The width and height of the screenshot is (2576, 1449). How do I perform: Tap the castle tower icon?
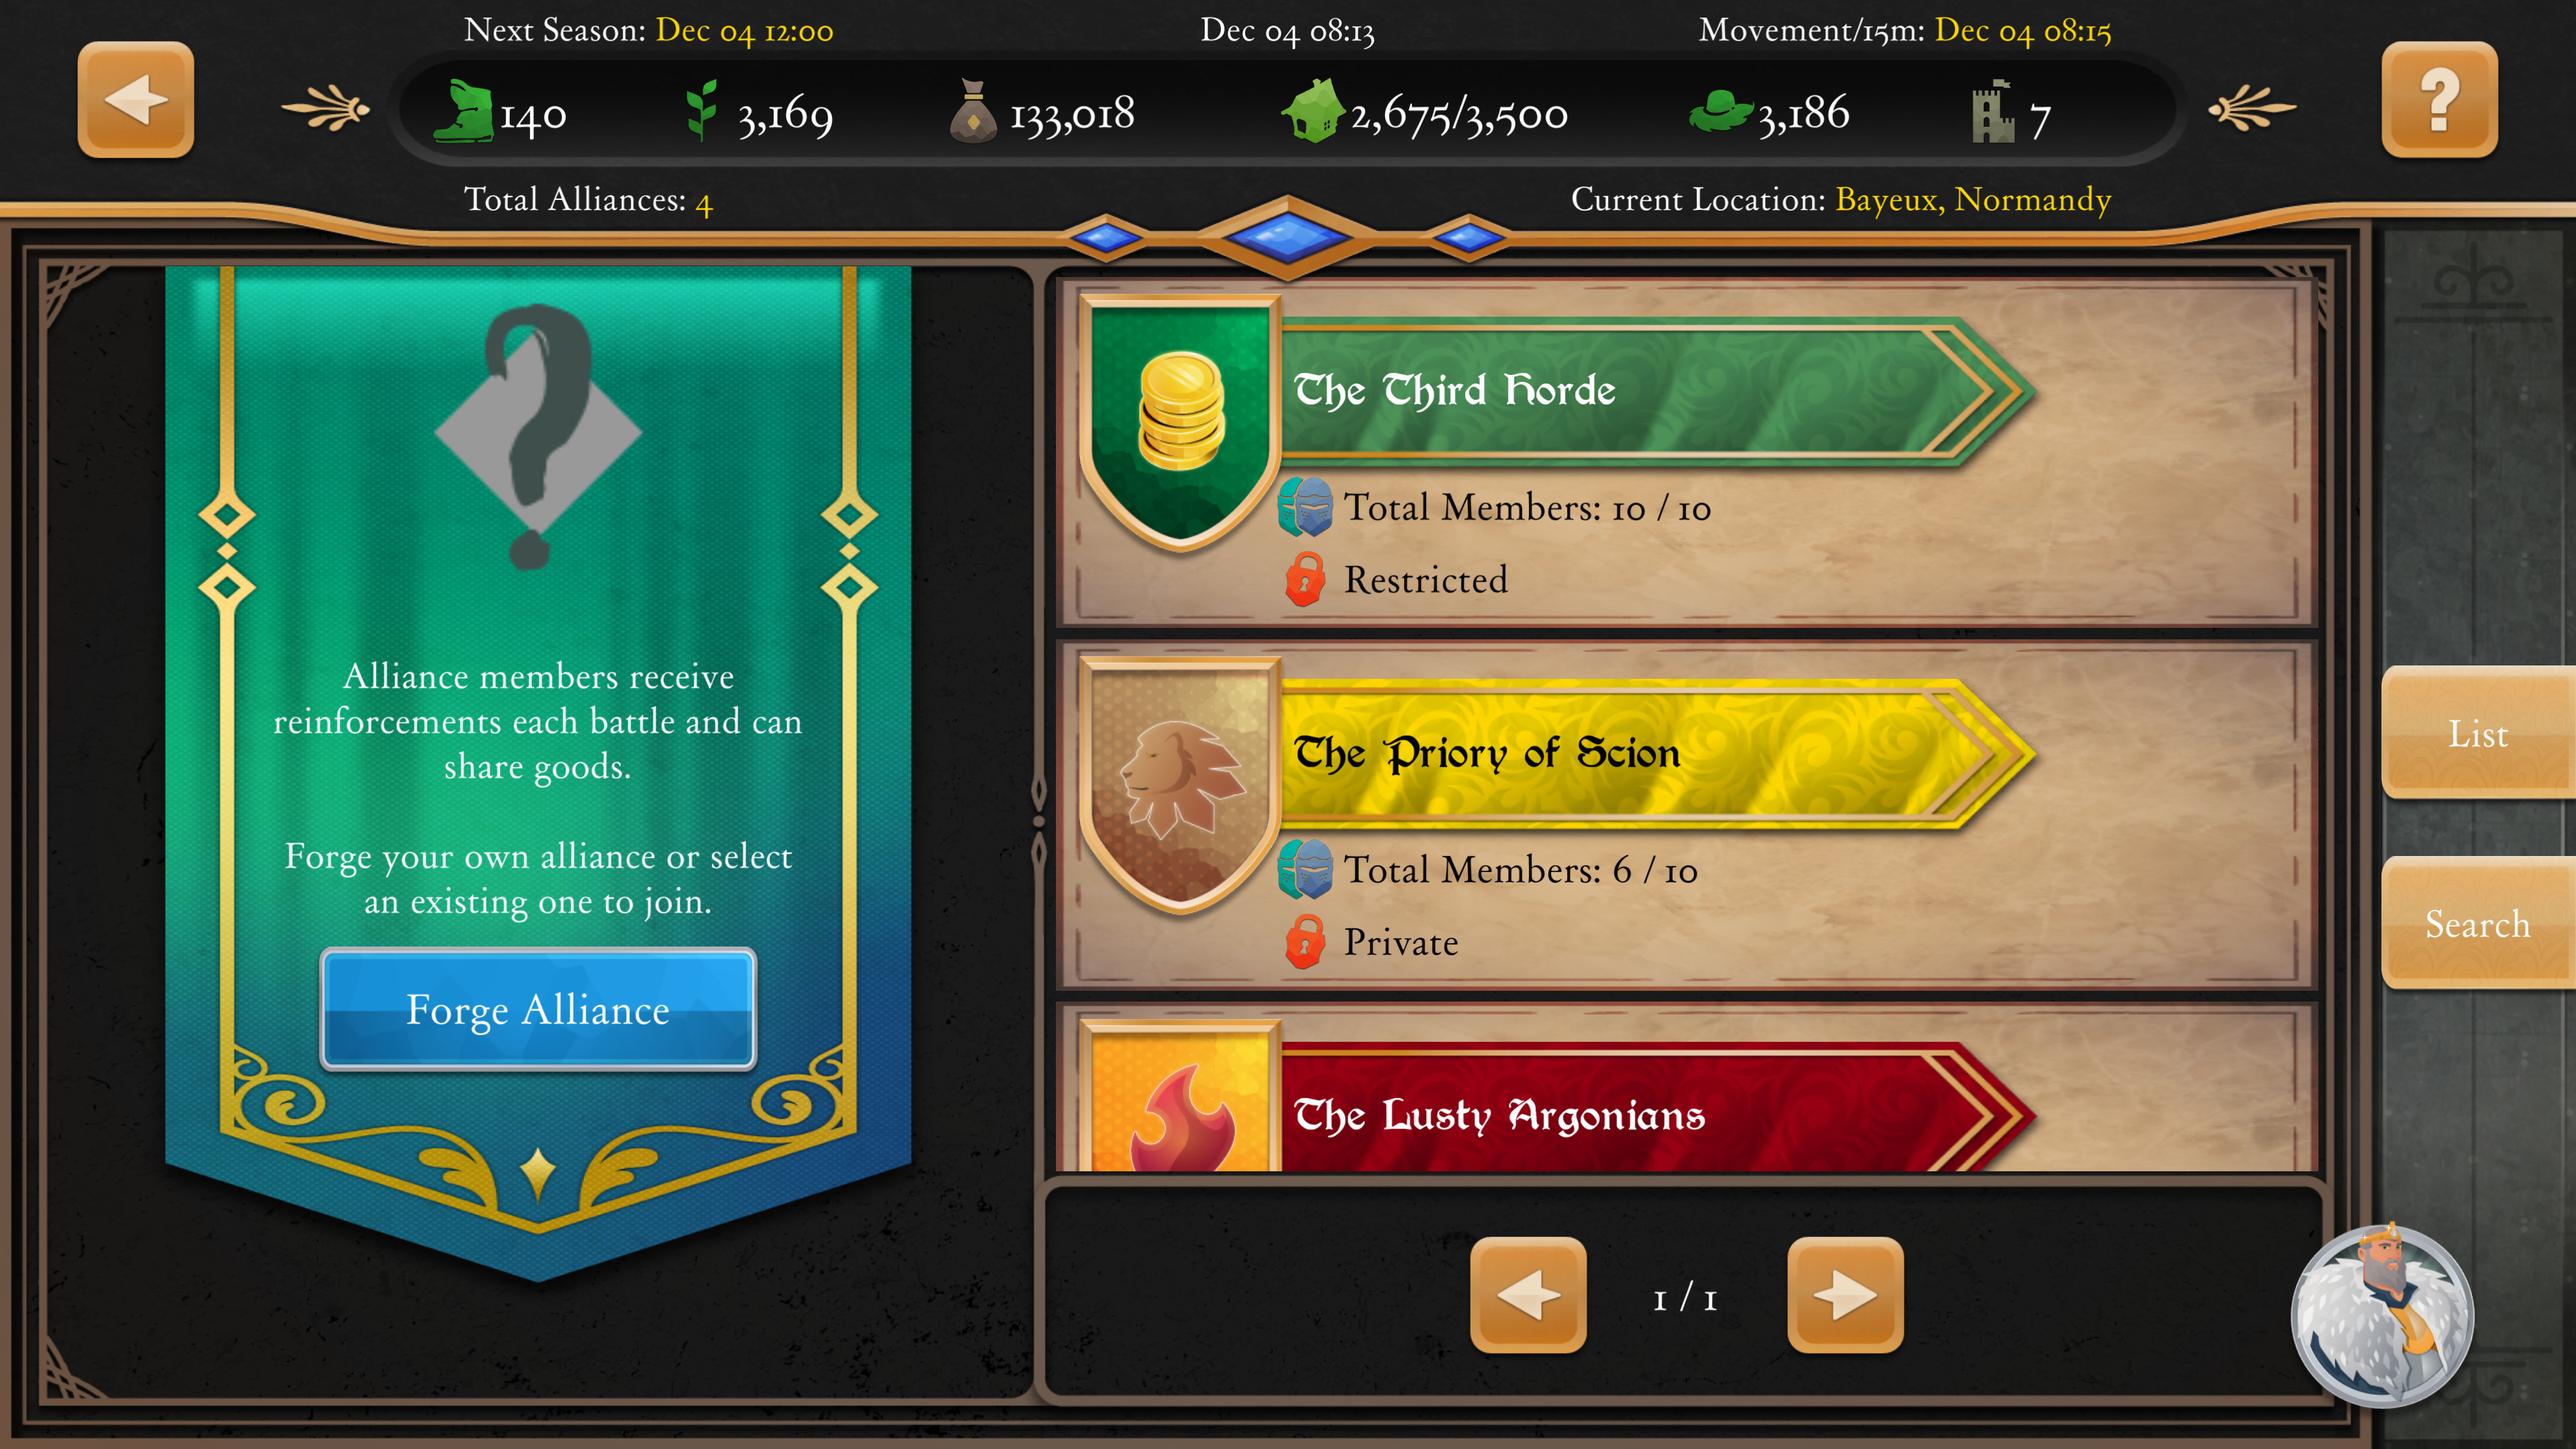coord(1993,112)
